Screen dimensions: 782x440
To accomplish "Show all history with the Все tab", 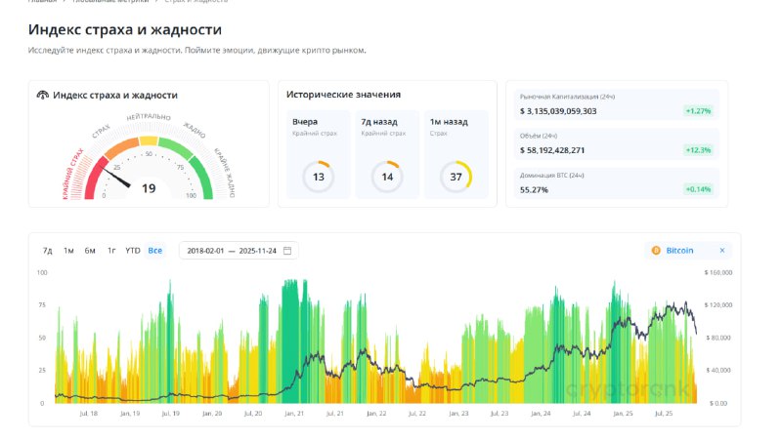I will coord(155,251).
